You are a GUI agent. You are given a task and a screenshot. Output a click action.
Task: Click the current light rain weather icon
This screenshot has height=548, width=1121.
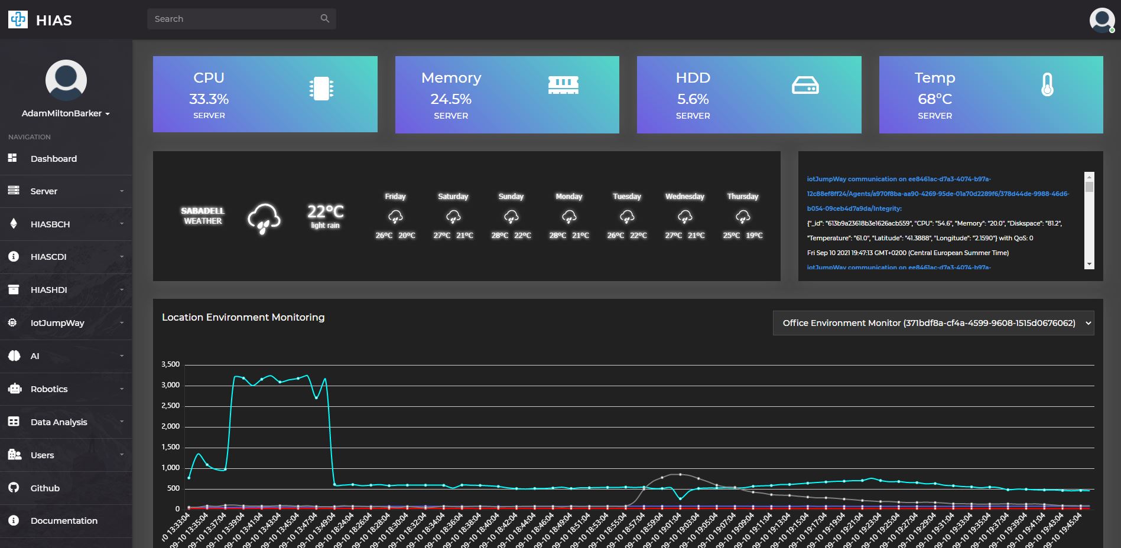click(264, 219)
